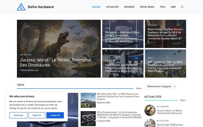Click Reject All cookies button
This screenshot has height=127, width=203.
click(37, 115)
